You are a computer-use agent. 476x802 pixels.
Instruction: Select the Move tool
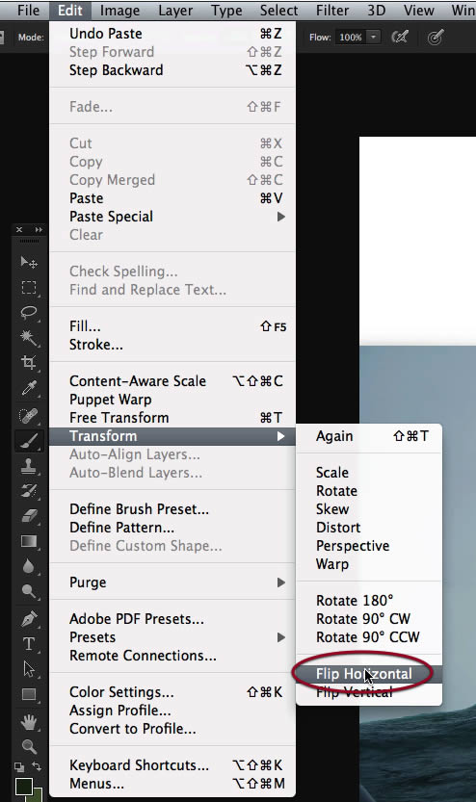pos(29,263)
